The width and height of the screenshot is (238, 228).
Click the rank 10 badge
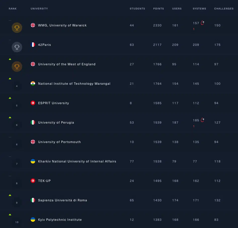pos(17,222)
